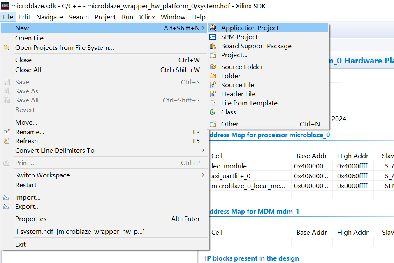Click the Import icon in File menu
The width and height of the screenshot is (394, 263).
7,198
